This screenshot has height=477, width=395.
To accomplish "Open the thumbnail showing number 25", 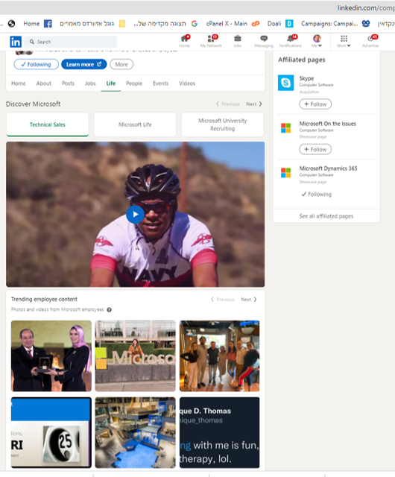I will (x=51, y=432).
